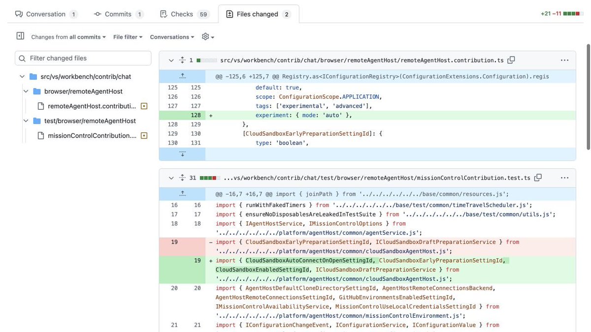Switch to the Commits tab
This screenshot has width=591, height=332.
pyautogui.click(x=118, y=14)
